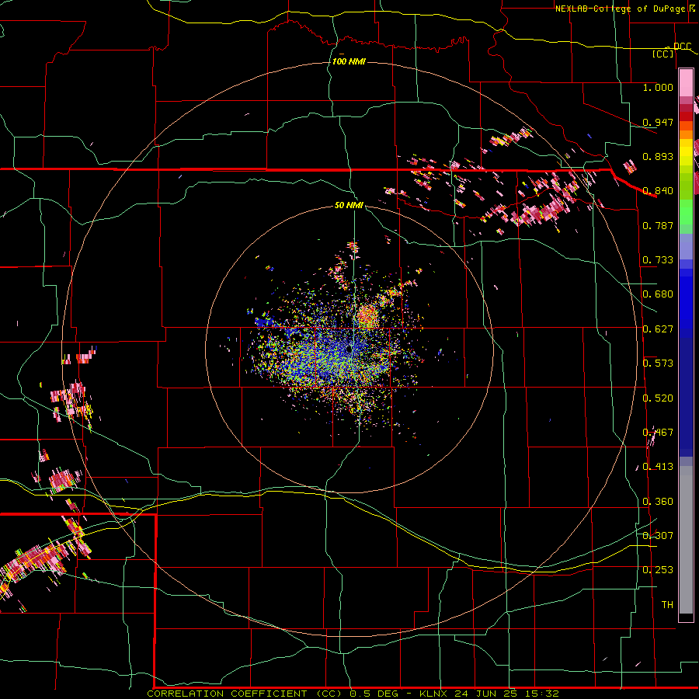This screenshot has width=699, height=699.
Task: Select the 0.573 legend value
Action: pyautogui.click(x=658, y=363)
